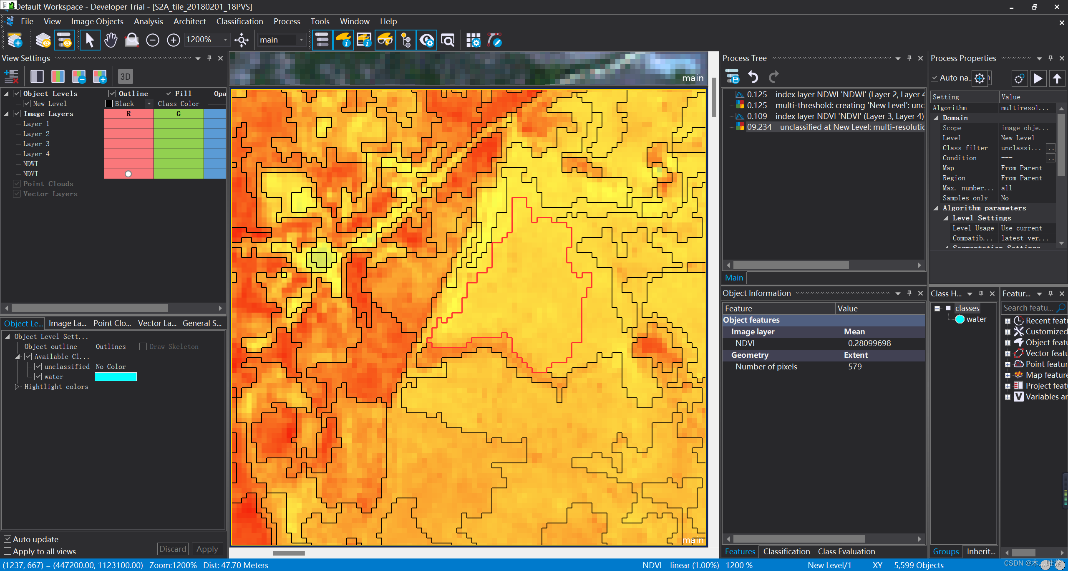Expand the Hightlight colors node
Screen dimensions: 1068x571
tap(17, 387)
